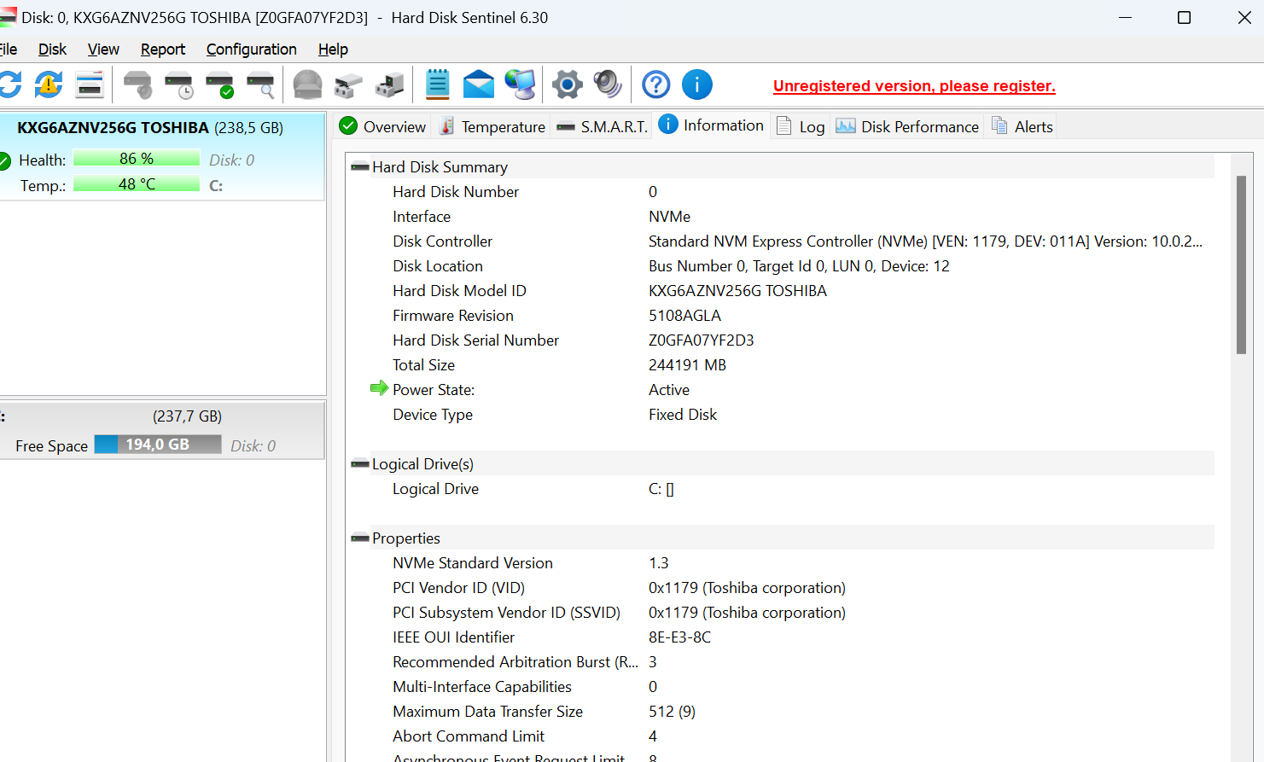Click the disk with green checkmark icon
The image size is (1264, 762).
point(220,84)
